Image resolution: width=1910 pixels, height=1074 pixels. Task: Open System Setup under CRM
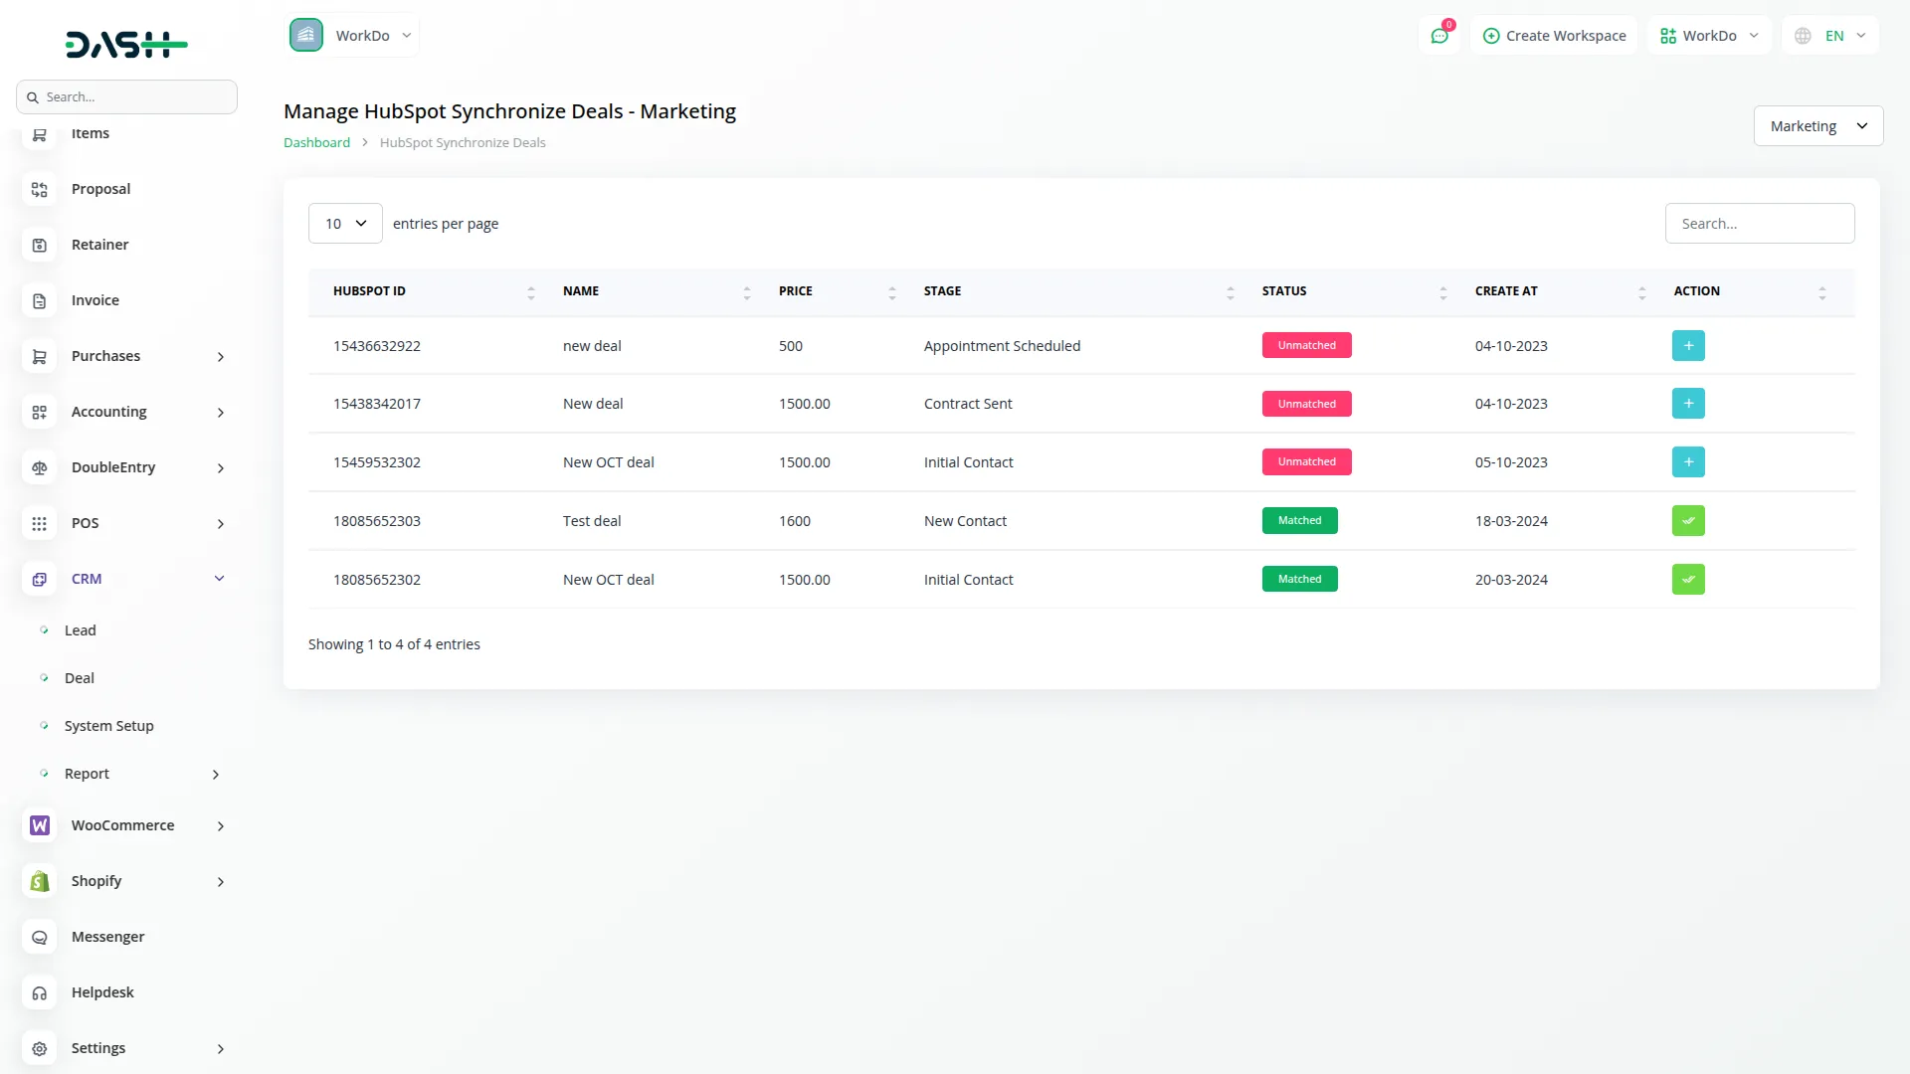pyautogui.click(x=108, y=725)
